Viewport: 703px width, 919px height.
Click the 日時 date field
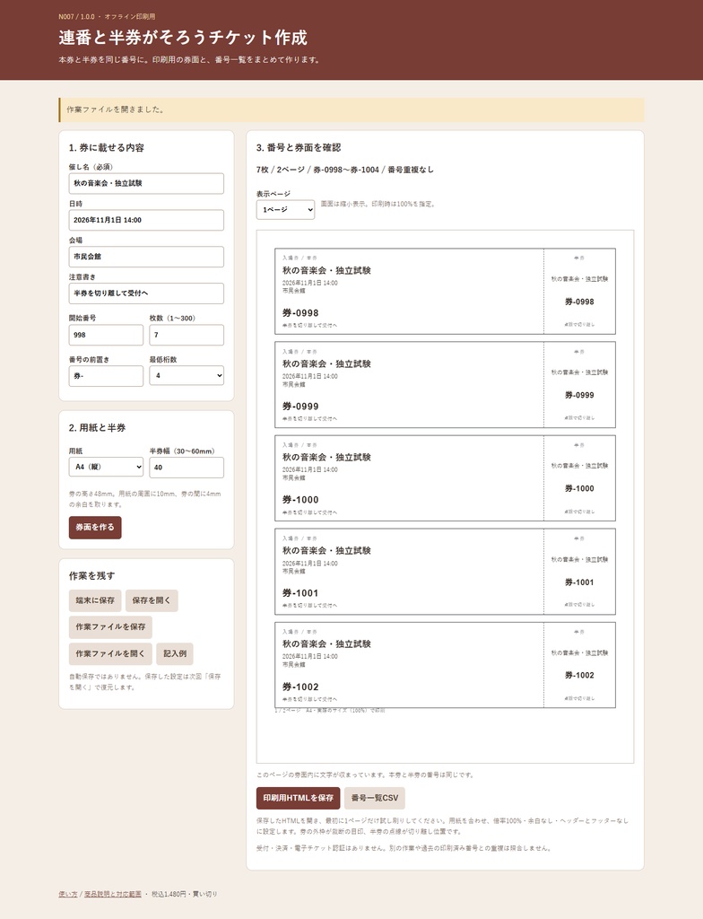pos(146,221)
